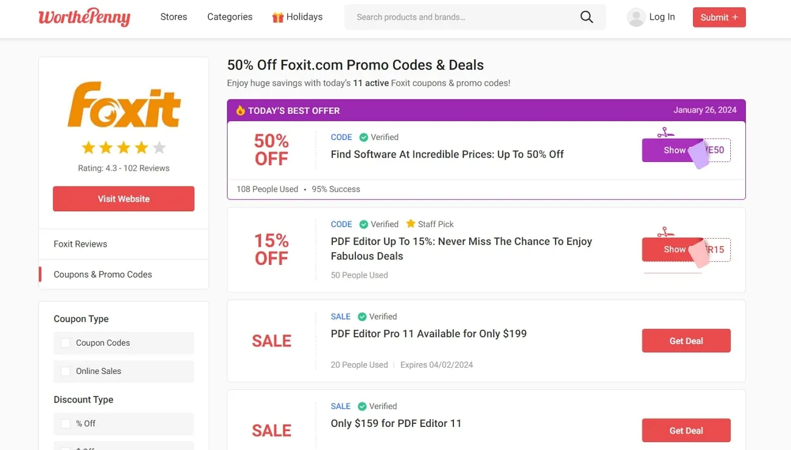Open the Foxit Reviews page
791x450 pixels.
click(80, 244)
